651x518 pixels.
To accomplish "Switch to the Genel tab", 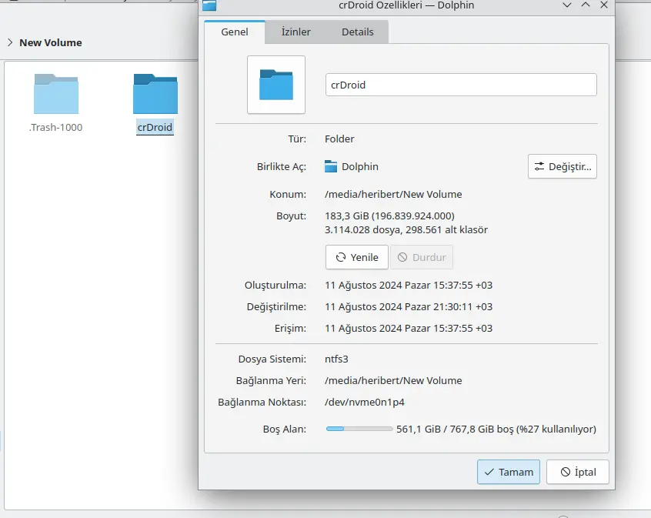I will [x=235, y=32].
